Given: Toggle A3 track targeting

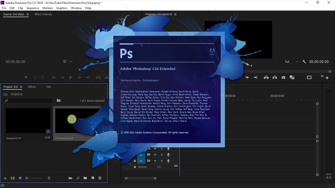Looking at the screenshot, I should [x=141, y=155].
